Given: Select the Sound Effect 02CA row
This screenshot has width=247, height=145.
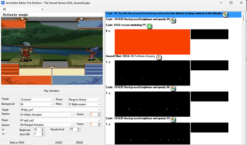Looking at the screenshot, I should pos(173,57).
